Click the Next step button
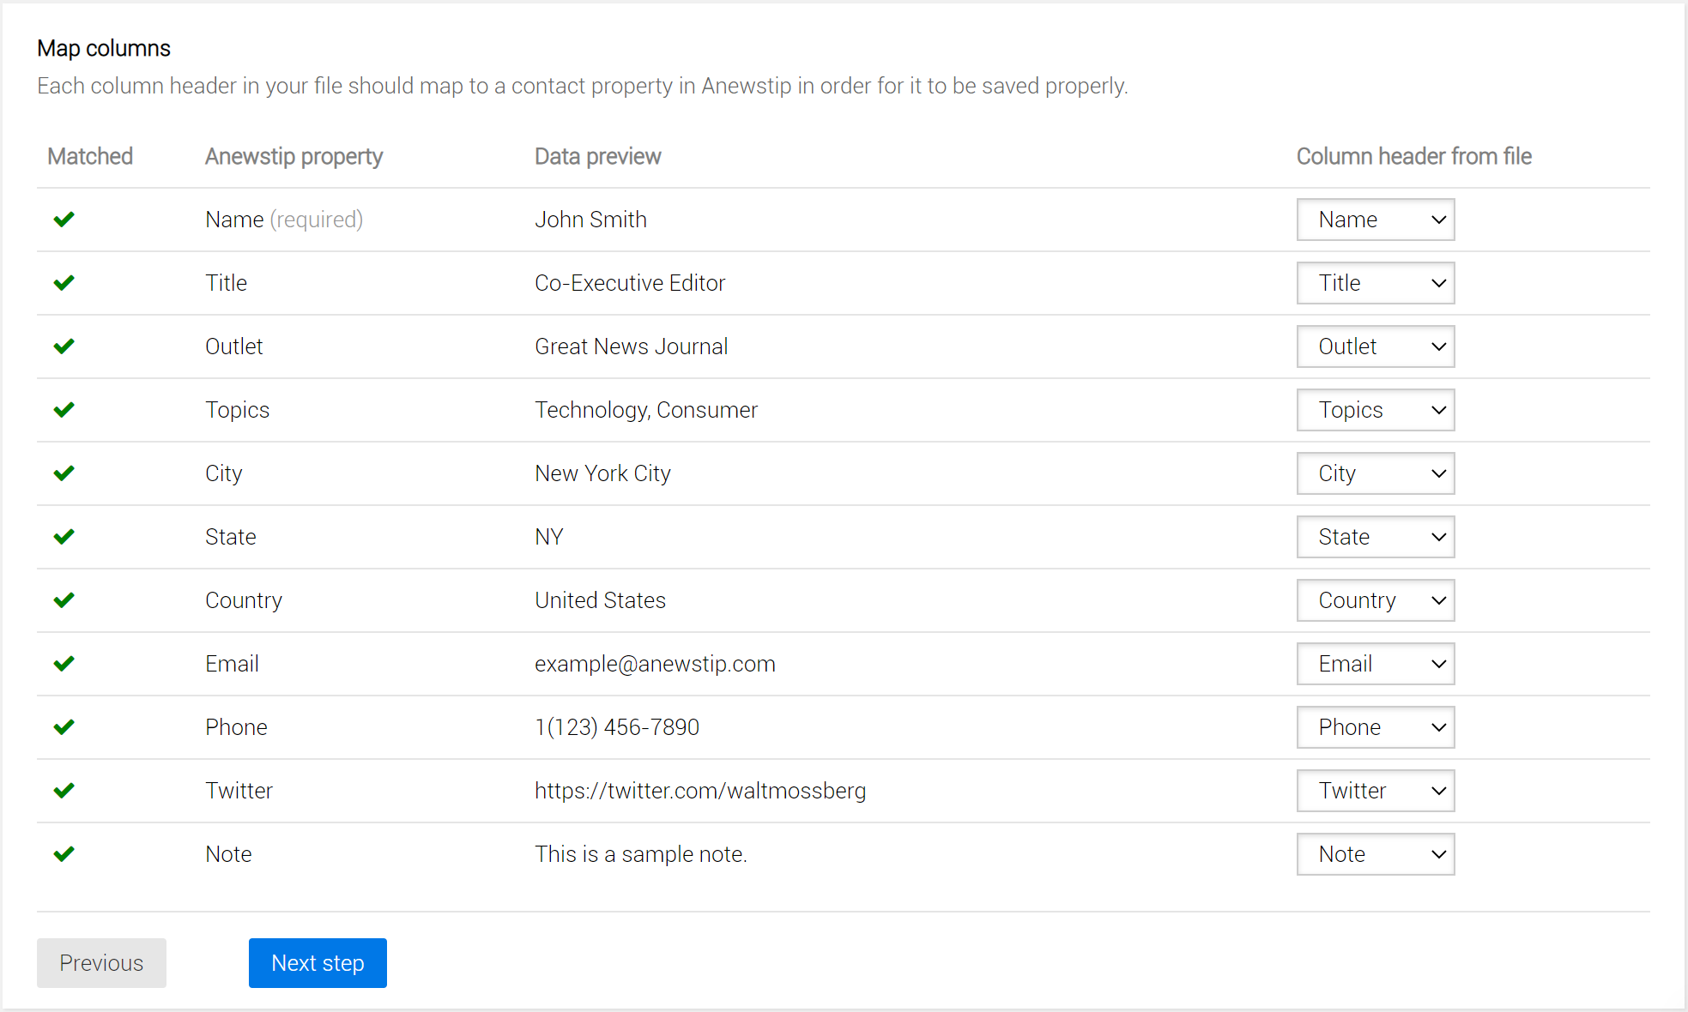Viewport: 1688px width, 1012px height. [318, 963]
